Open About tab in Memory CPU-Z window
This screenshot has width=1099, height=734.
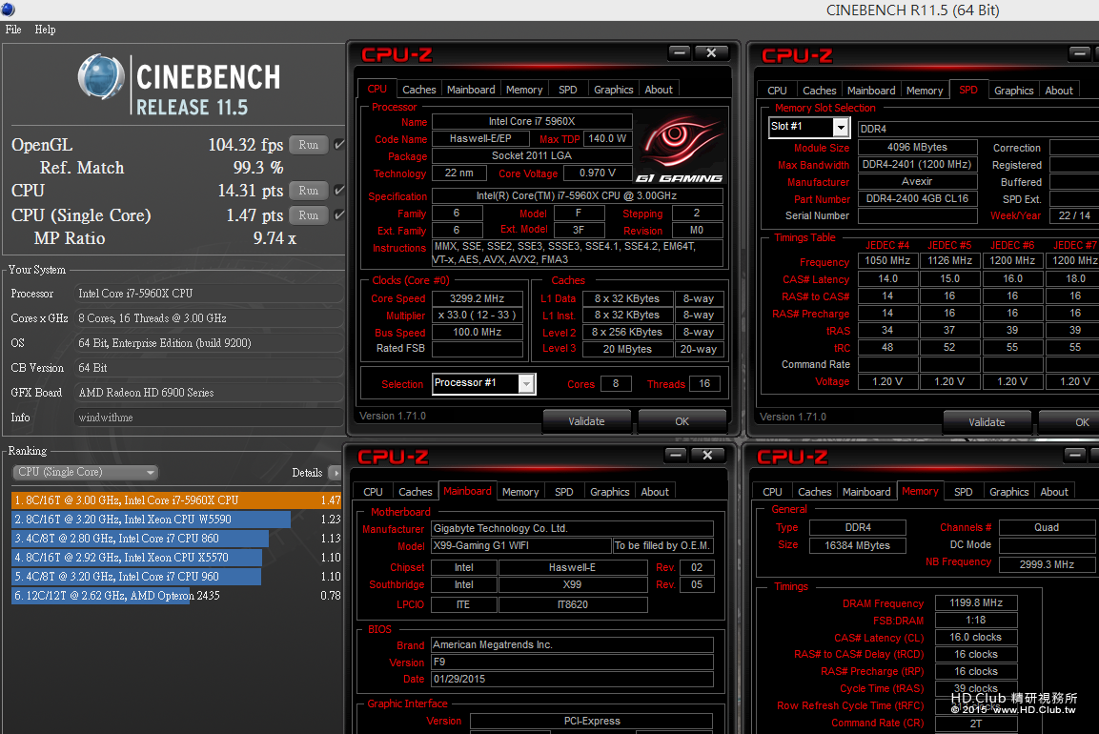(x=1054, y=492)
